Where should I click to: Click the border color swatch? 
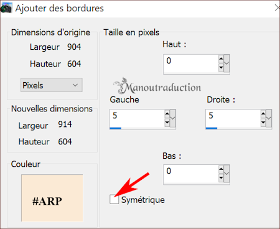pyautogui.click(x=52, y=198)
